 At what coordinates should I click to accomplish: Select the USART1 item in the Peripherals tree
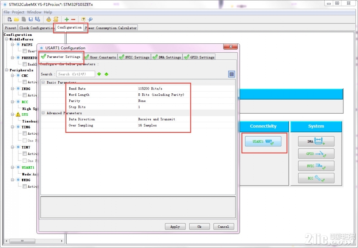[x=28, y=167]
